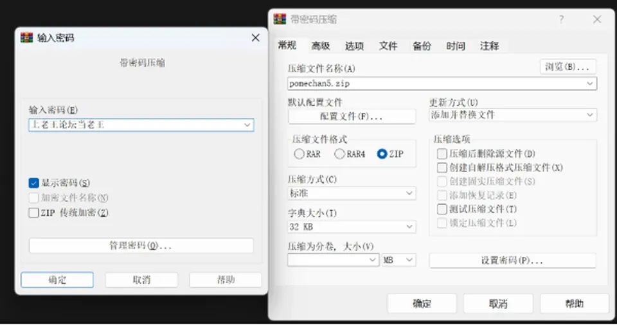This screenshot has width=617, height=325.
Task: Click 取消 in the 输入密码 dialog
Action: pos(141,280)
